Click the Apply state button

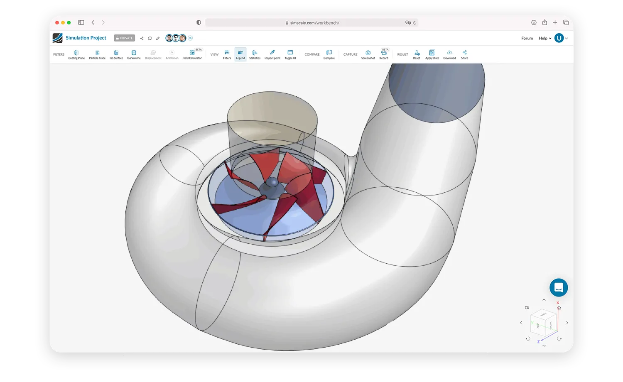click(432, 54)
